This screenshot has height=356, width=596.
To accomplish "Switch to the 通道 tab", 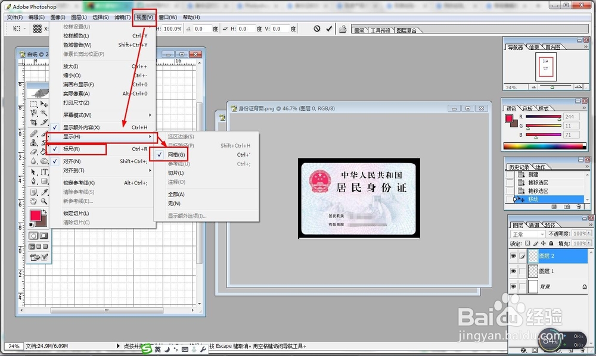I will (533, 225).
